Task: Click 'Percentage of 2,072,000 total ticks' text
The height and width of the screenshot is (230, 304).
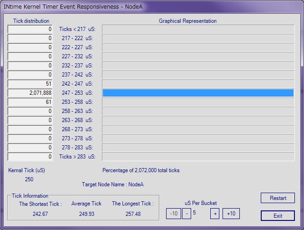Action: pos(141,170)
